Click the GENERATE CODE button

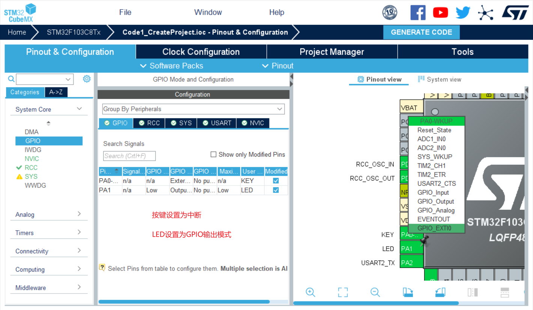[x=422, y=32]
